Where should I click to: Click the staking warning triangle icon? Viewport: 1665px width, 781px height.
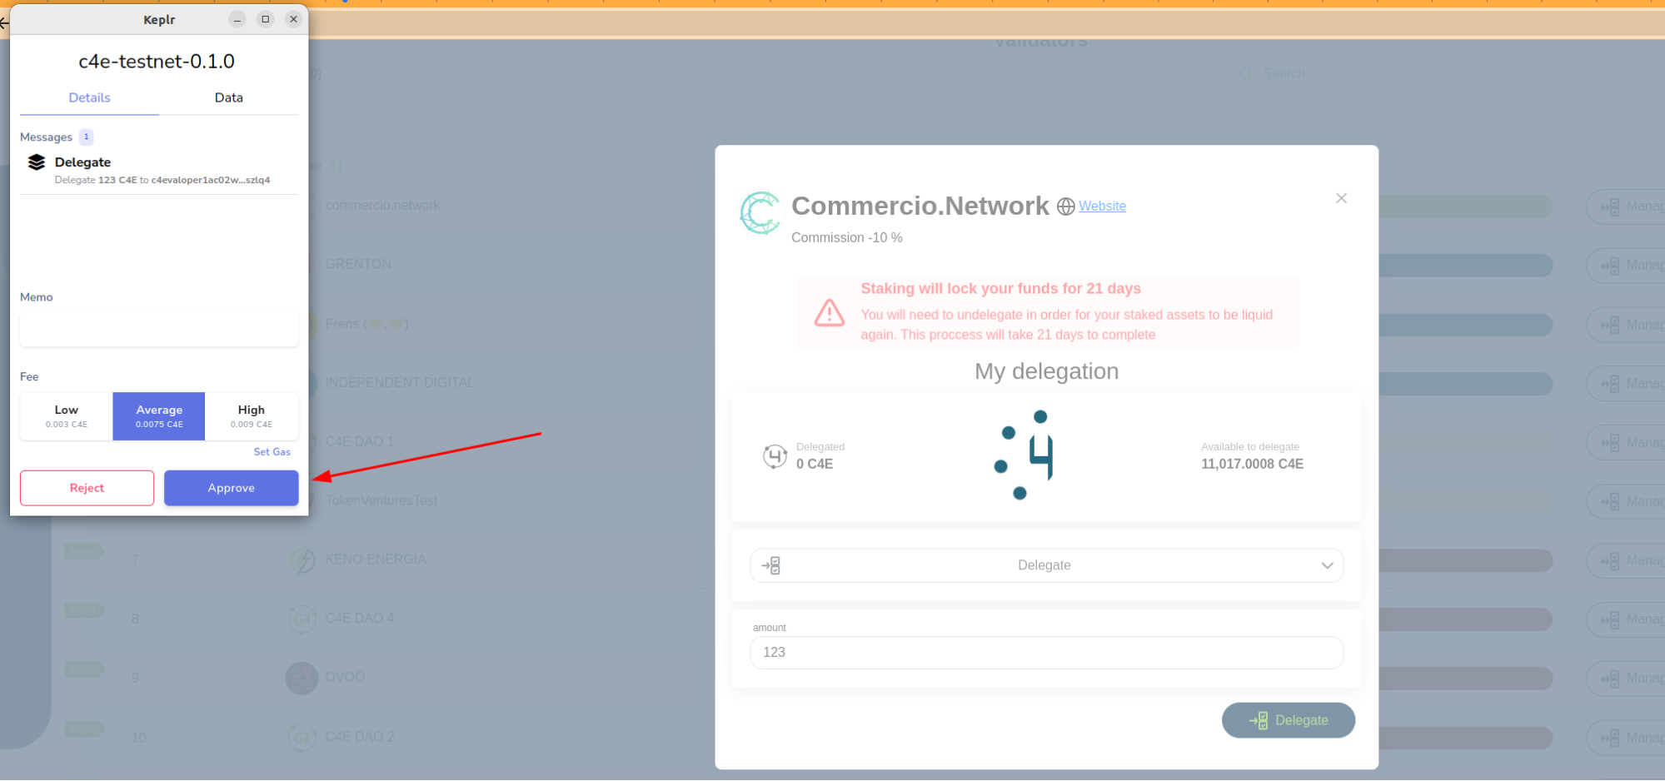click(829, 313)
